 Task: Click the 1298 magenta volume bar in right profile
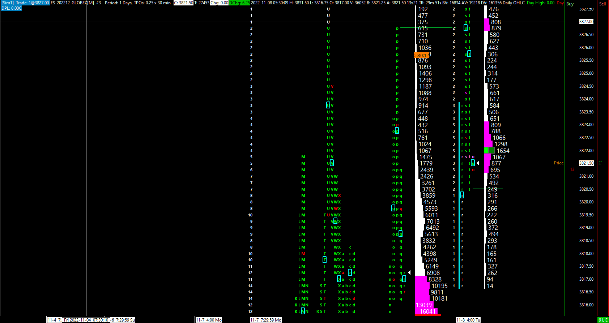coord(488,144)
